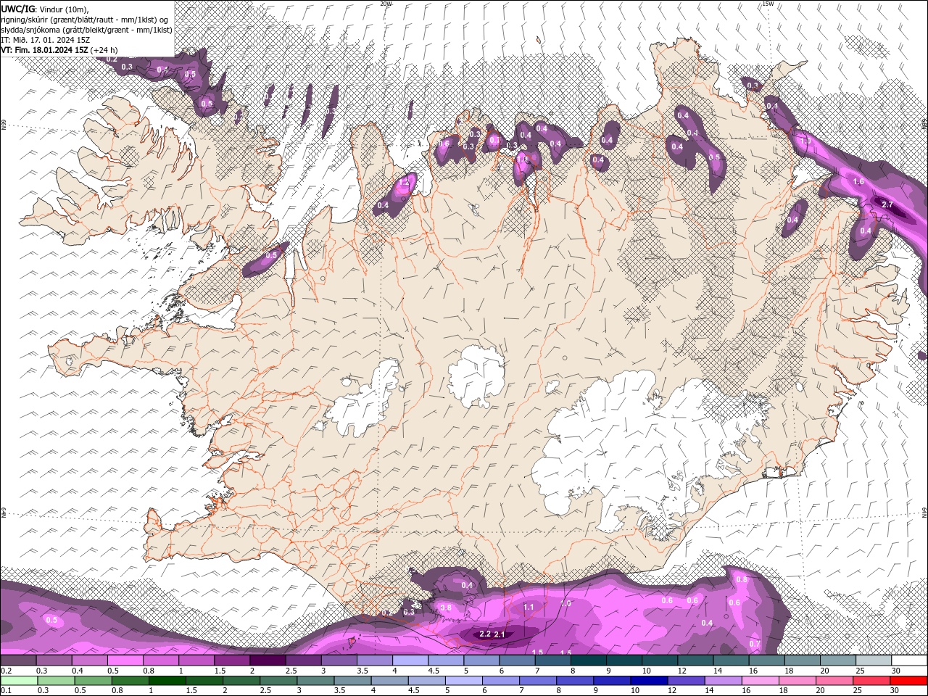Viewport: 928px width, 696px height.
Task: Select the bottom-row dark green swatch between 1 and 1.5
Action: pos(167,680)
